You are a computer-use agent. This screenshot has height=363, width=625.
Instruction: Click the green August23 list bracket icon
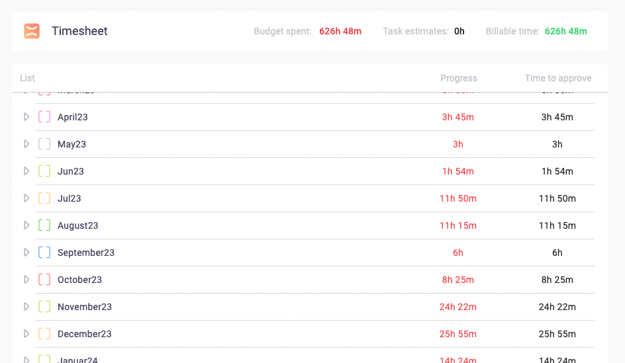point(44,225)
